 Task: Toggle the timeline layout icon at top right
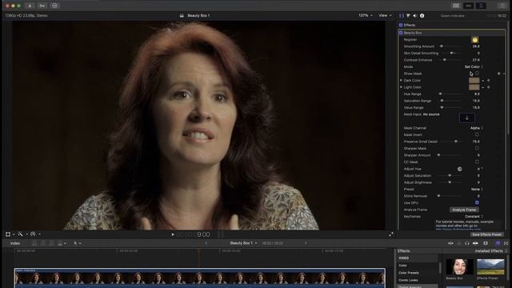[468, 6]
